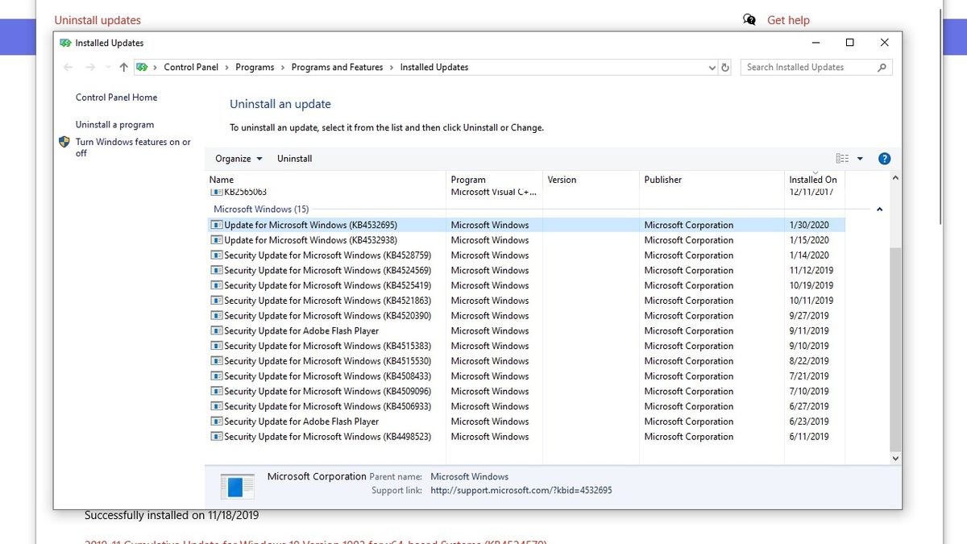Open the address bar history dropdown
This screenshot has width=967, height=544.
[x=711, y=67]
